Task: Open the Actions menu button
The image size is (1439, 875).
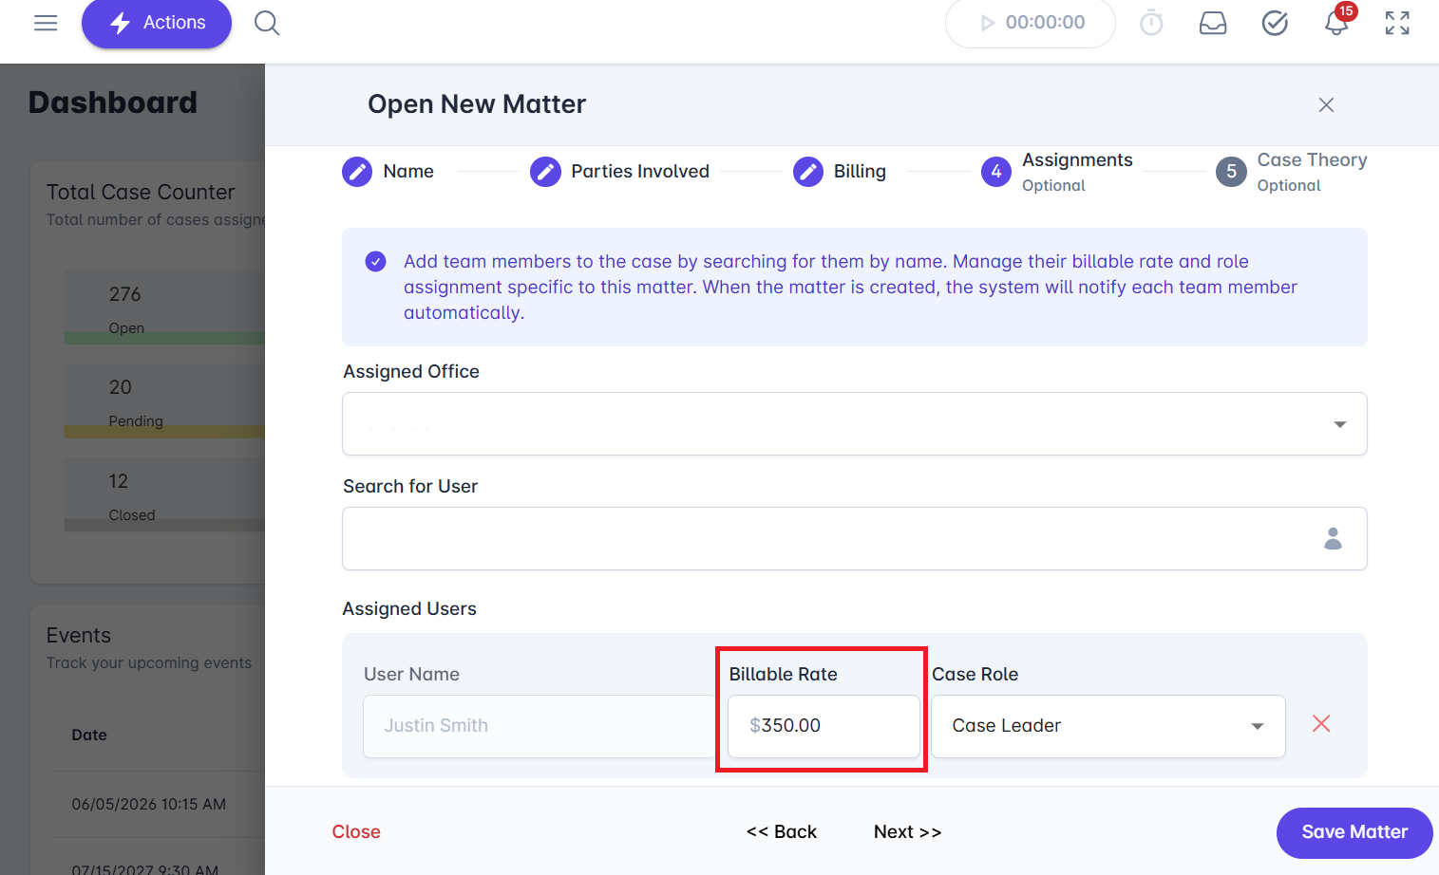Action: click(157, 23)
